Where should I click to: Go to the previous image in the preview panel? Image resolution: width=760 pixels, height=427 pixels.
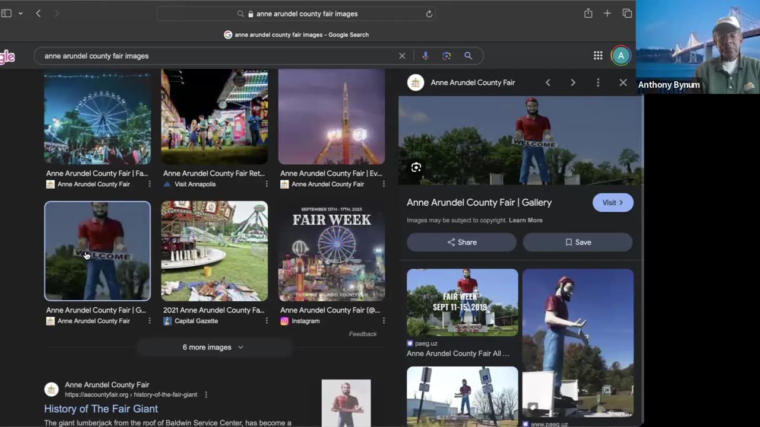(x=547, y=82)
